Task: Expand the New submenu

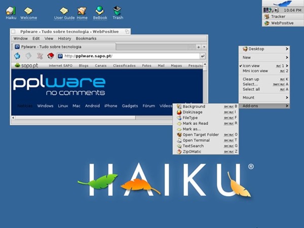Action: [264, 57]
